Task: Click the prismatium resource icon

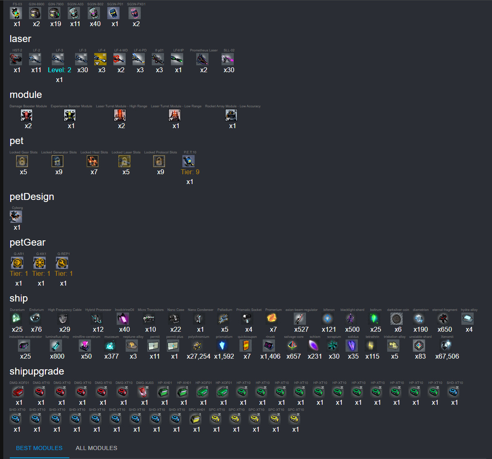Action: [x=222, y=346]
